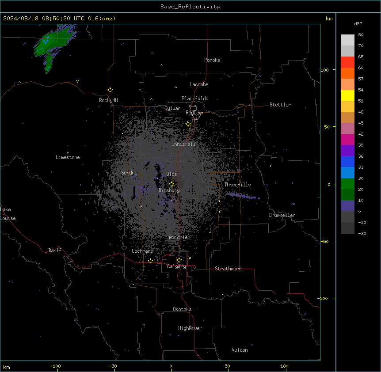
Task: Click the HighRiver town label
Action: click(190, 328)
